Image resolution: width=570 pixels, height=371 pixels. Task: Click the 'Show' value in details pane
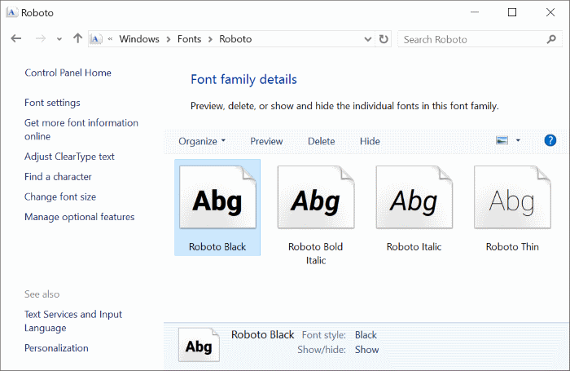click(x=366, y=350)
